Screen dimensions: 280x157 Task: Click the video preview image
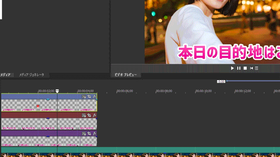(x=212, y=32)
